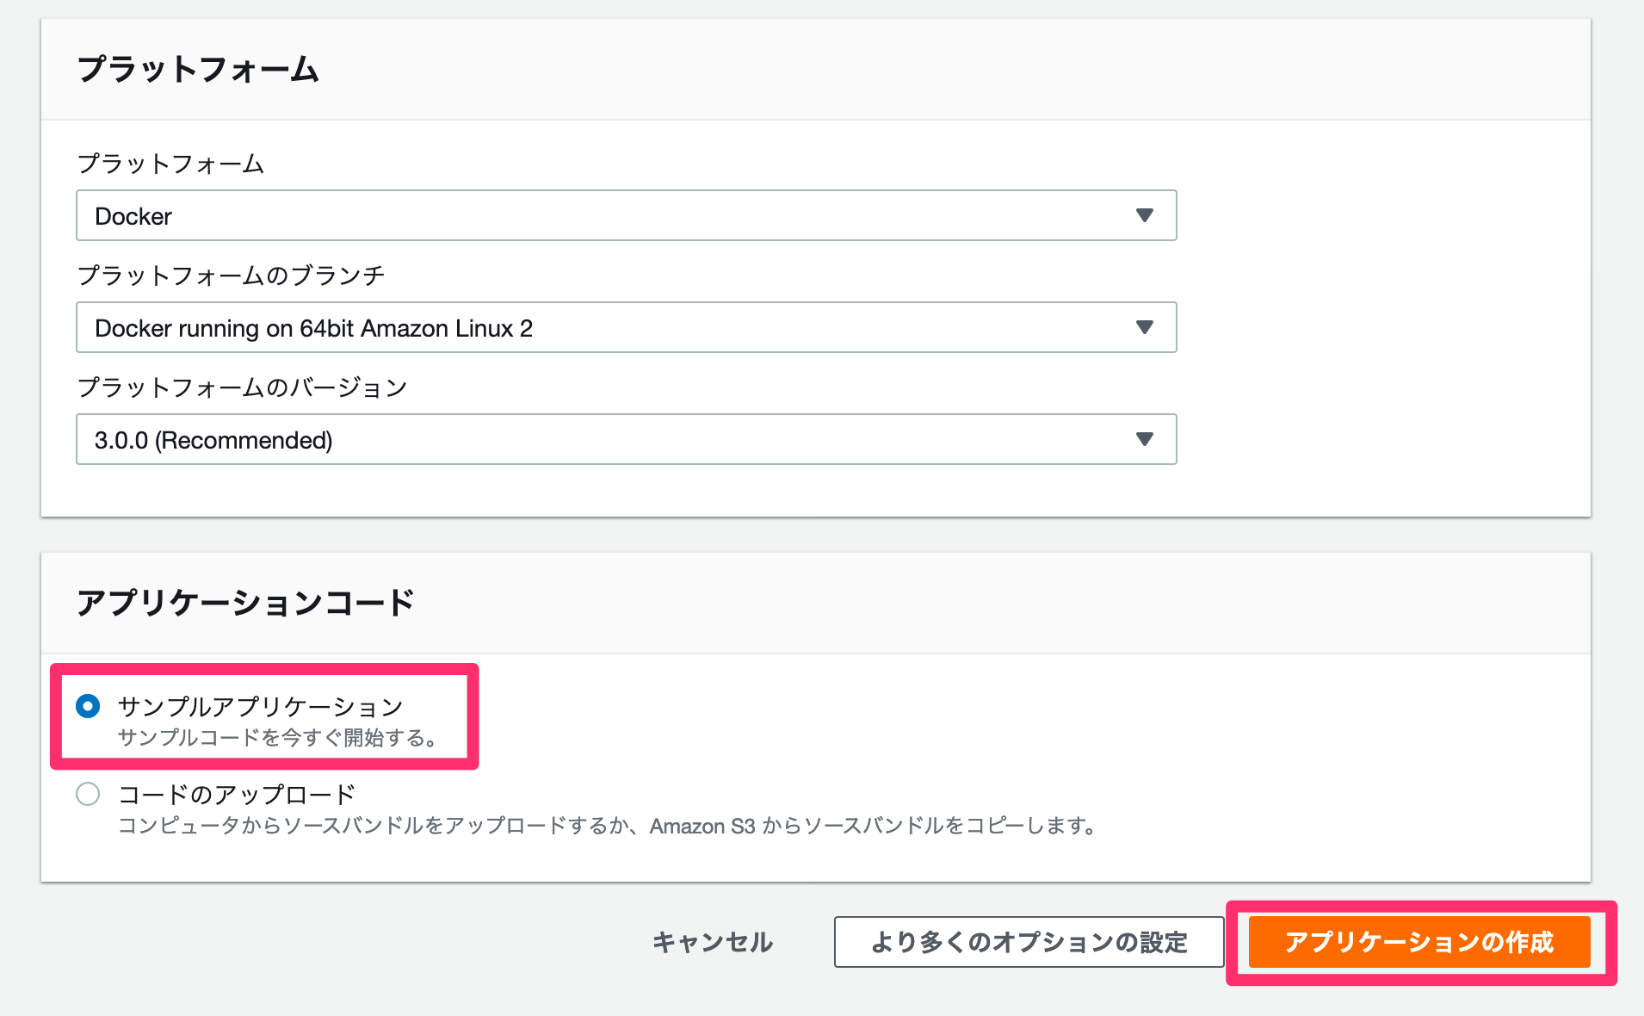Click the アプリケーションの作成 button
Screen dimensions: 1644x1016
point(1418,942)
